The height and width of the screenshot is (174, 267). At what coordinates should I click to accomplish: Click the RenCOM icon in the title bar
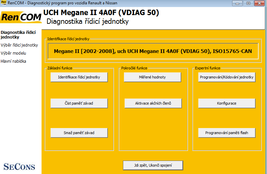(4, 3)
